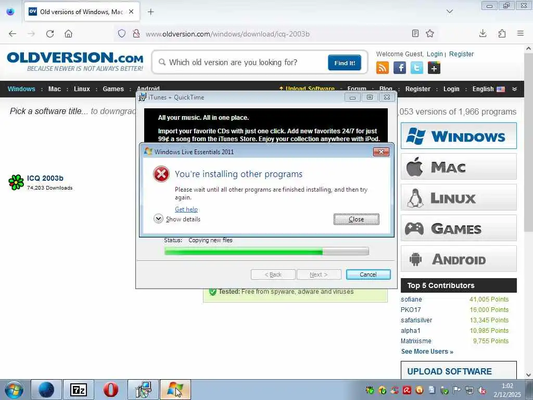Click the Action Center flag tray icon
The height and width of the screenshot is (400, 533).
[457, 390]
